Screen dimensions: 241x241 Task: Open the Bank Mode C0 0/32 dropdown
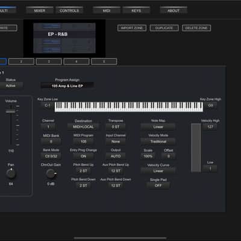point(51,156)
